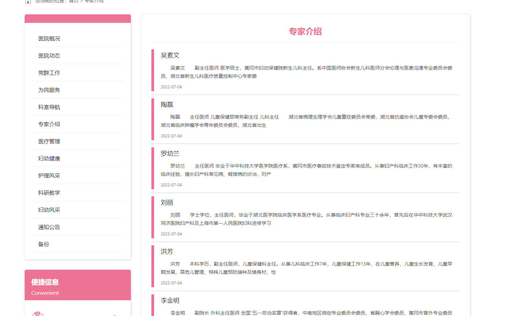
Task: Click the 专家介绍 breadcrumb text
Action: point(94,1)
